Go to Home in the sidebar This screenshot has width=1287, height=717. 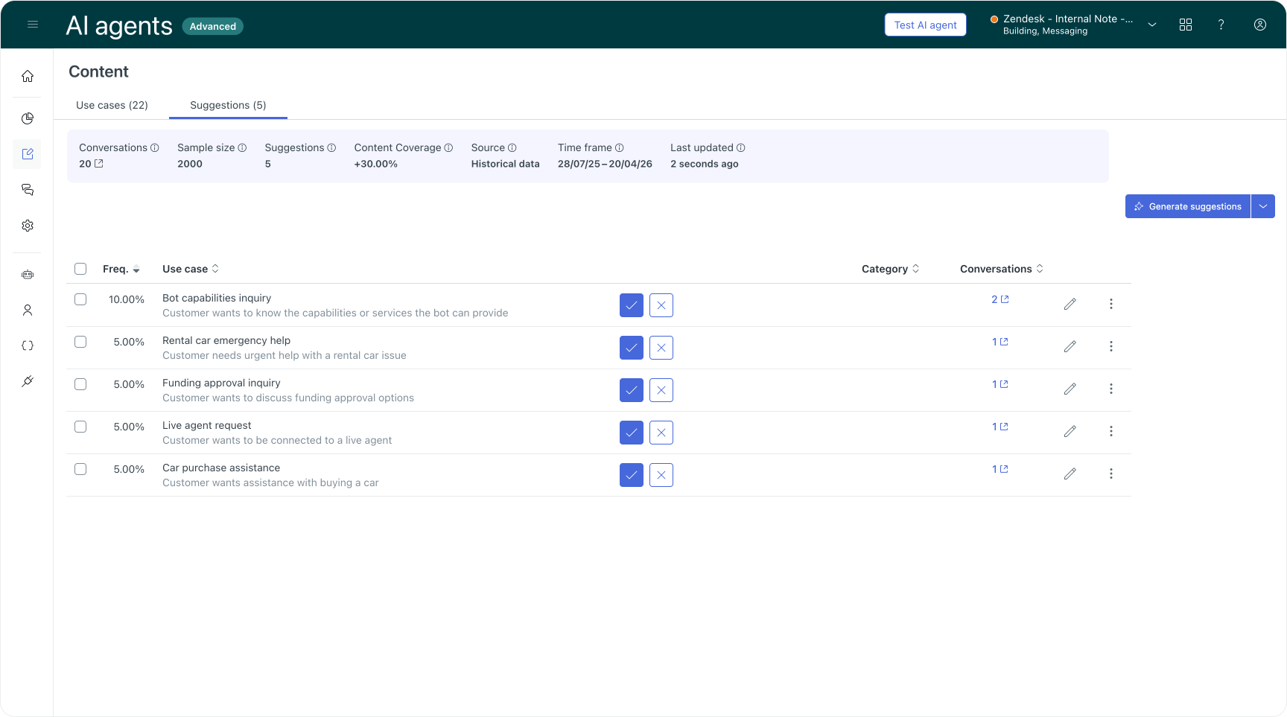click(x=28, y=76)
